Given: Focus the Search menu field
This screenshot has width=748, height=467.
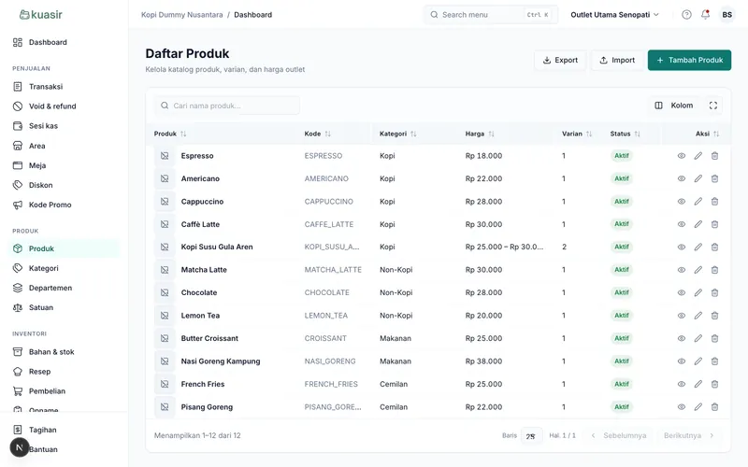Looking at the screenshot, I should click(491, 15).
